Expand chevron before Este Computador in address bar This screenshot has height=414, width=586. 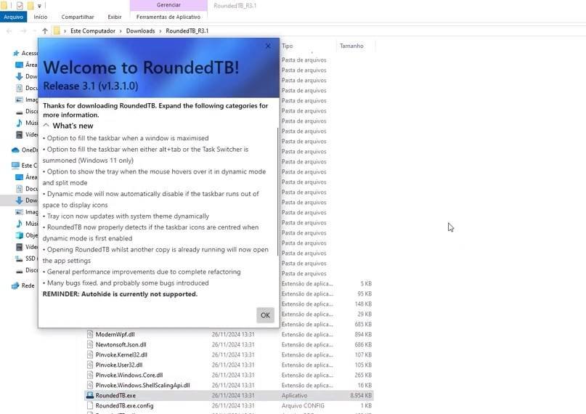[x=65, y=31]
